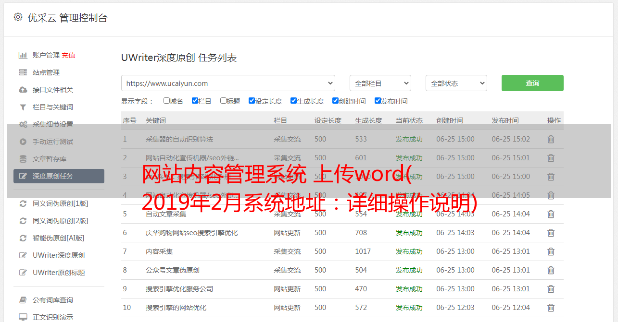
Task: Click the filter funnel icon for 栏目与关键词
Action: (x=23, y=107)
